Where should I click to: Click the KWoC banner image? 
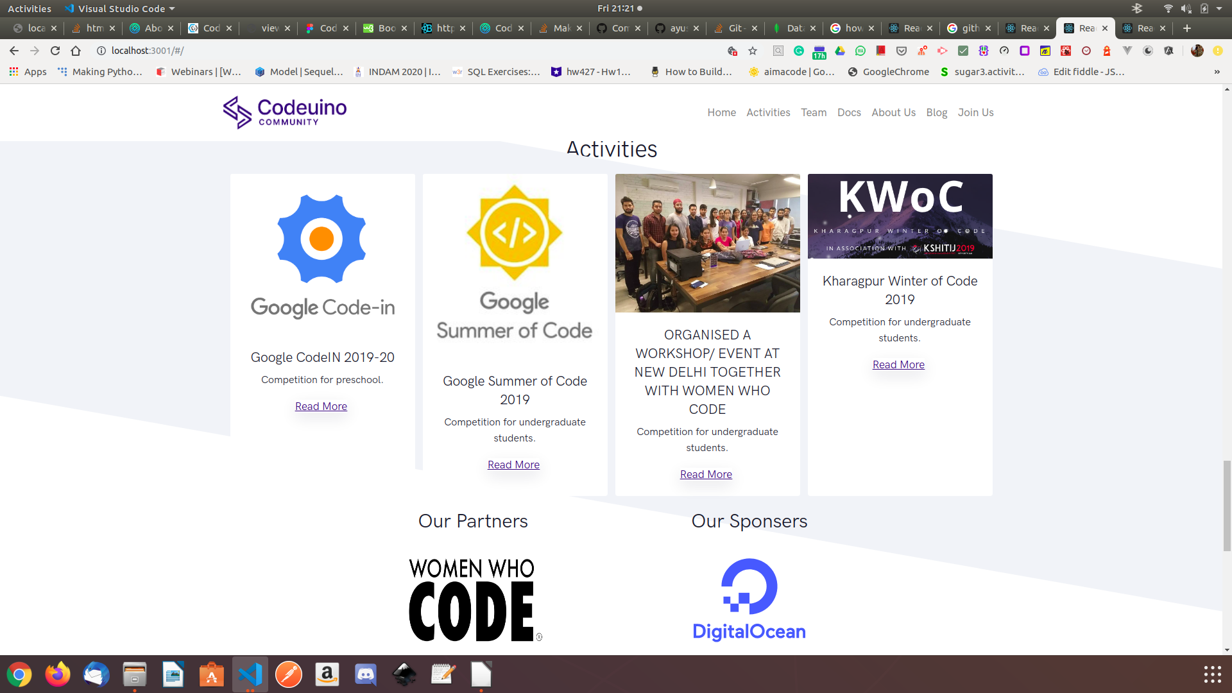click(900, 216)
